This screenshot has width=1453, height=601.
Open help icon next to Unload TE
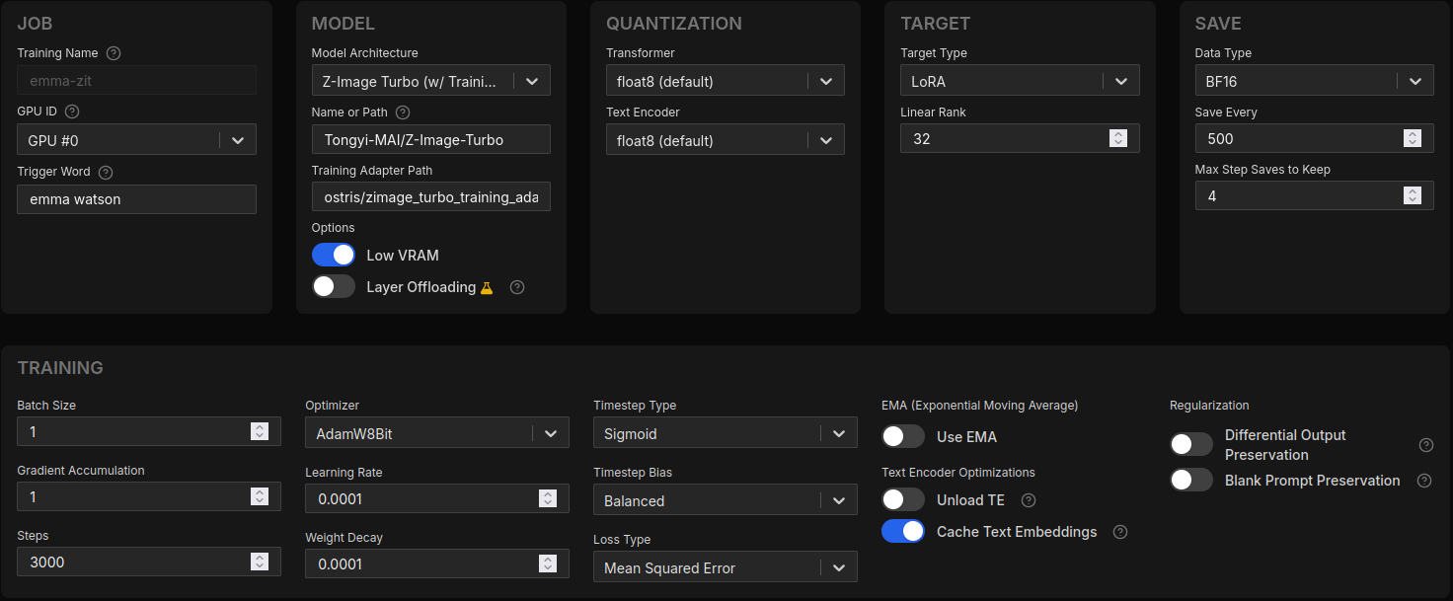point(1029,500)
